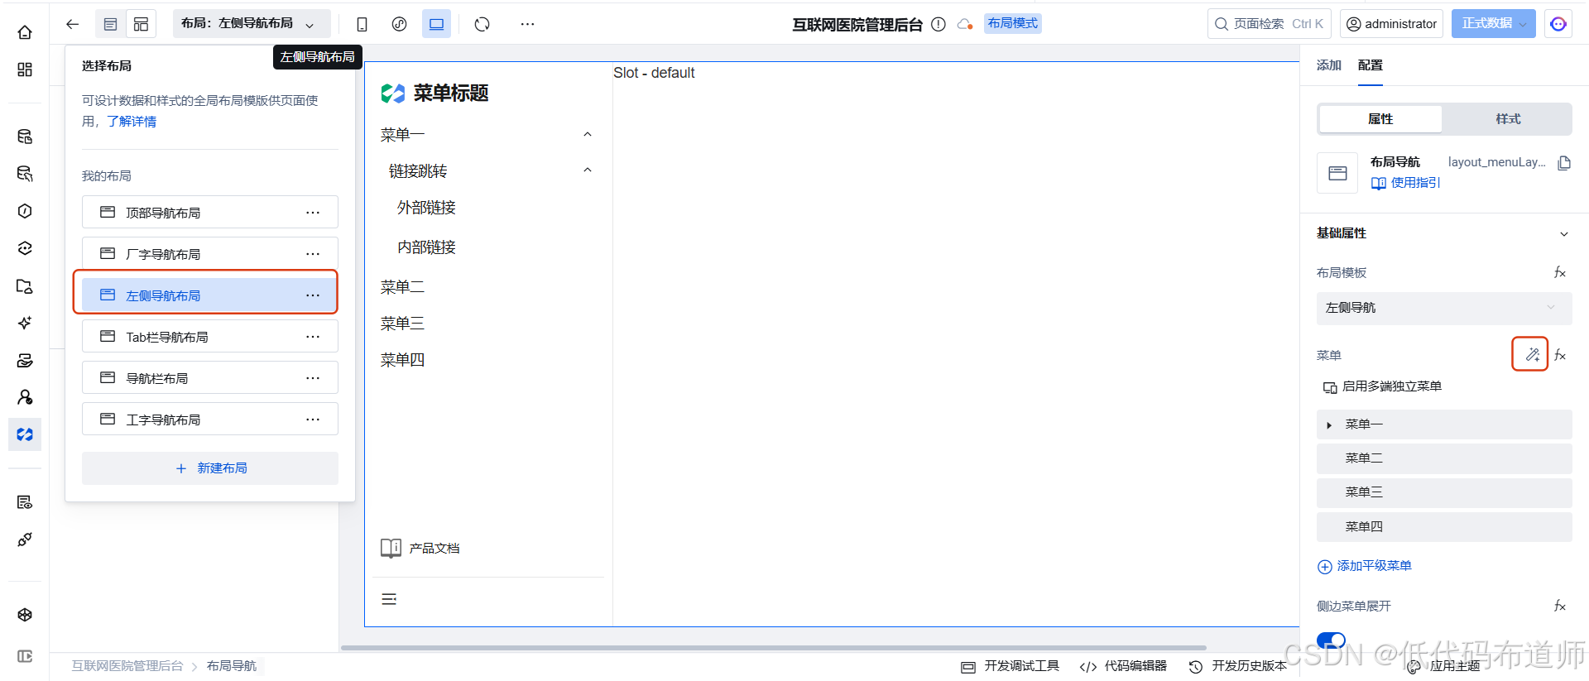The height and width of the screenshot is (681, 1589).
Task: Open 开发历史版本 in the bottom bar
Action: (x=1238, y=666)
